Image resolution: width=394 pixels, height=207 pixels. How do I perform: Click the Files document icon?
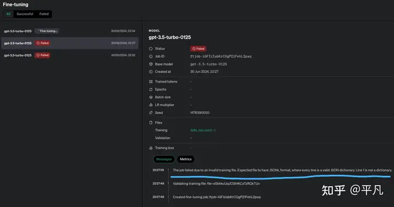coord(151,122)
